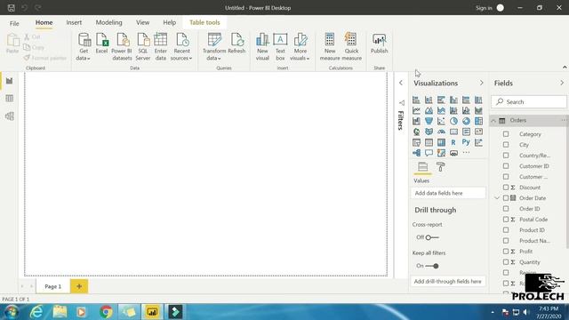Open the Format paint-roller pane

tap(441, 167)
